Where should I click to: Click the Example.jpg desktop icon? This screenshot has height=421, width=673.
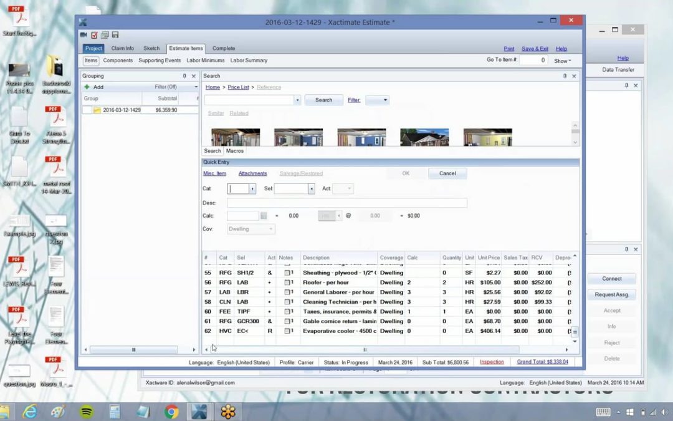tap(20, 226)
